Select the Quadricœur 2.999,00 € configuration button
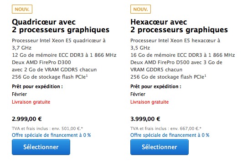The image size is (242, 165). [x=41, y=147]
